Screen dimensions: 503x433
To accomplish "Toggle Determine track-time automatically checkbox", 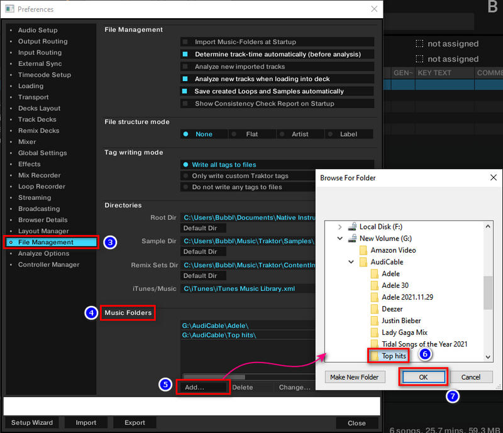I will (185, 54).
